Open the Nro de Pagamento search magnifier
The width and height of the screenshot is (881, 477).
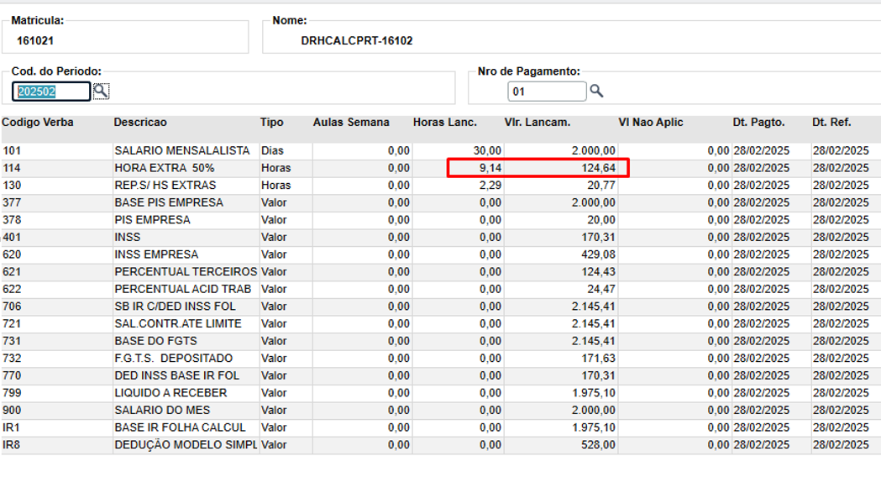[596, 91]
